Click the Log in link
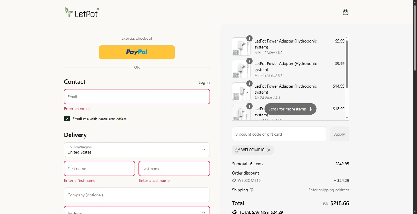Screen dimensions: 417x214 pyautogui.click(x=204, y=83)
